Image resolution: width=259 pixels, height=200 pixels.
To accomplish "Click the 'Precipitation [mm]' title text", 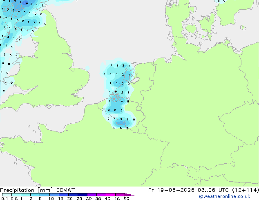I will click(27, 190).
